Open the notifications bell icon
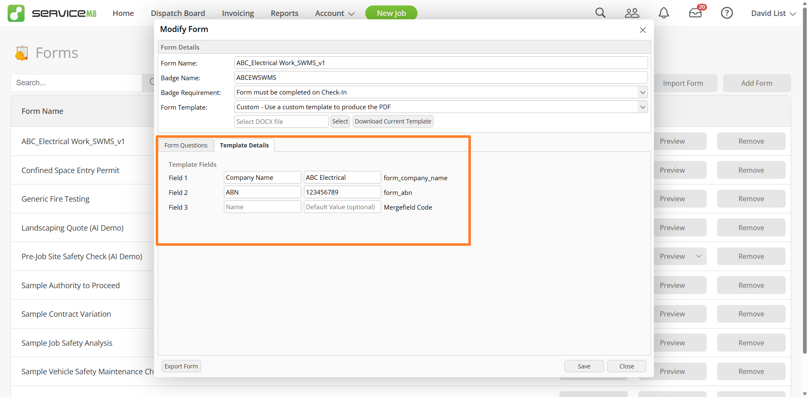This screenshot has height=397, width=808. tap(664, 13)
